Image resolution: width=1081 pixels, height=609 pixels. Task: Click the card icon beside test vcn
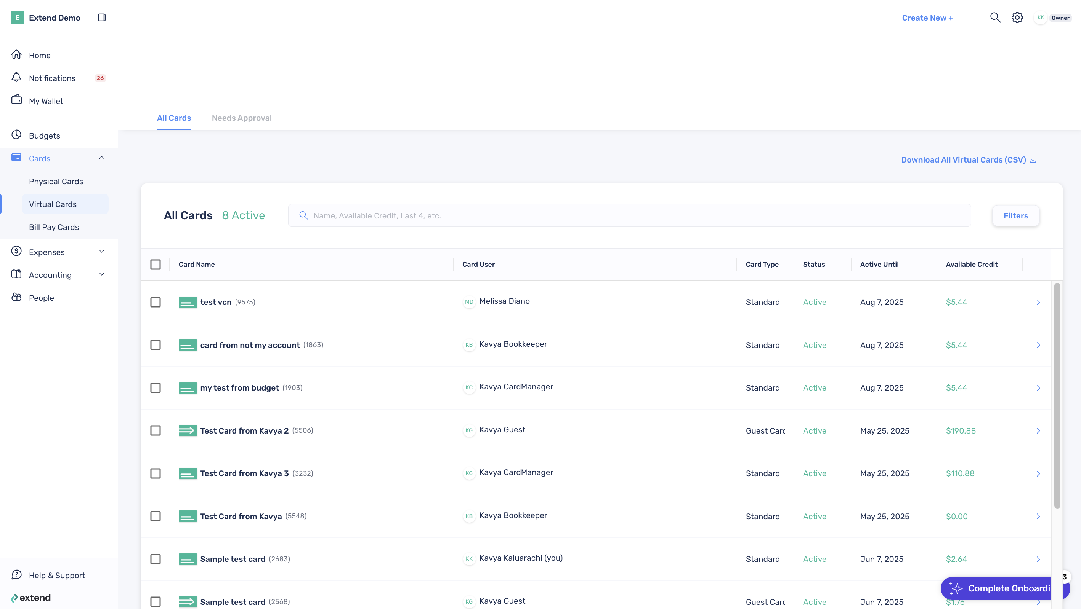(x=188, y=302)
